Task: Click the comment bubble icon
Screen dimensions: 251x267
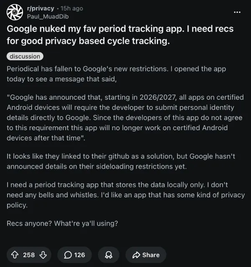Action: [68, 255]
